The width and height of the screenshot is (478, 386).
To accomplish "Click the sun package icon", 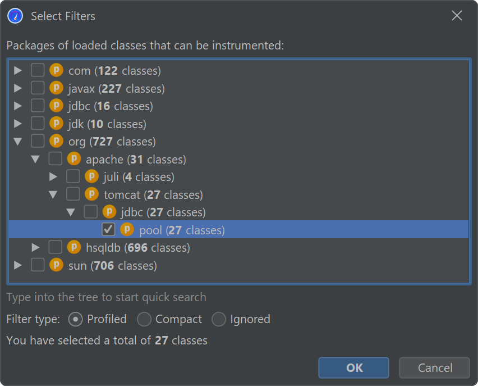I will click(56, 265).
